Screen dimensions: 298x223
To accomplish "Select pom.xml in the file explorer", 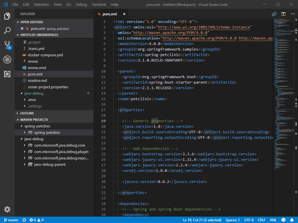I will [x=54, y=74].
